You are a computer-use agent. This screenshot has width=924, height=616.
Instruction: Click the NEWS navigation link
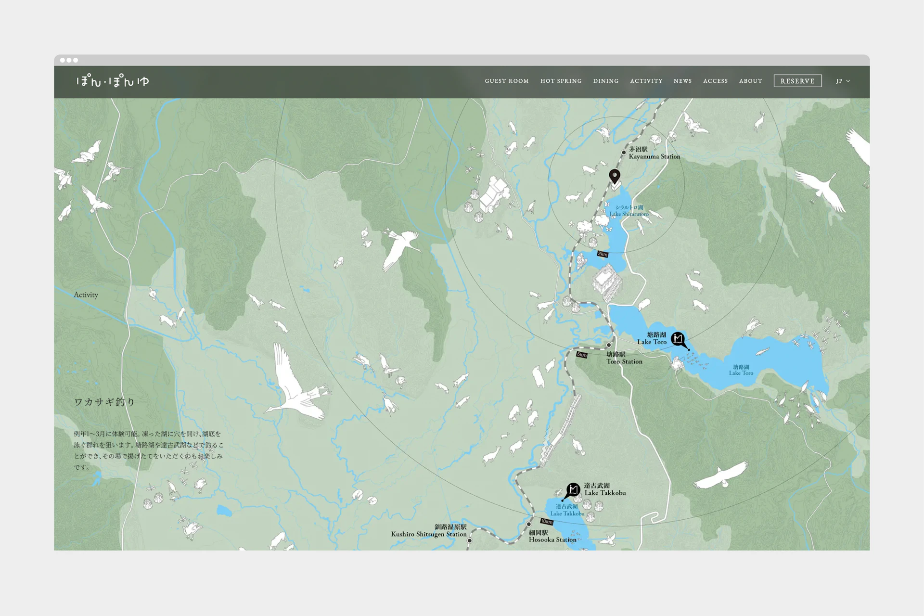coord(683,81)
